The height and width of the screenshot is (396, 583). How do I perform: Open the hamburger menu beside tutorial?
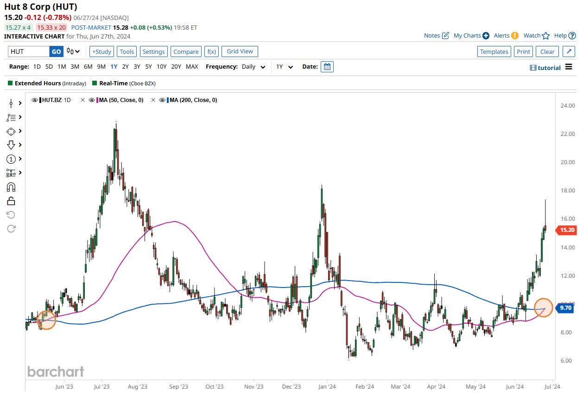(x=569, y=67)
